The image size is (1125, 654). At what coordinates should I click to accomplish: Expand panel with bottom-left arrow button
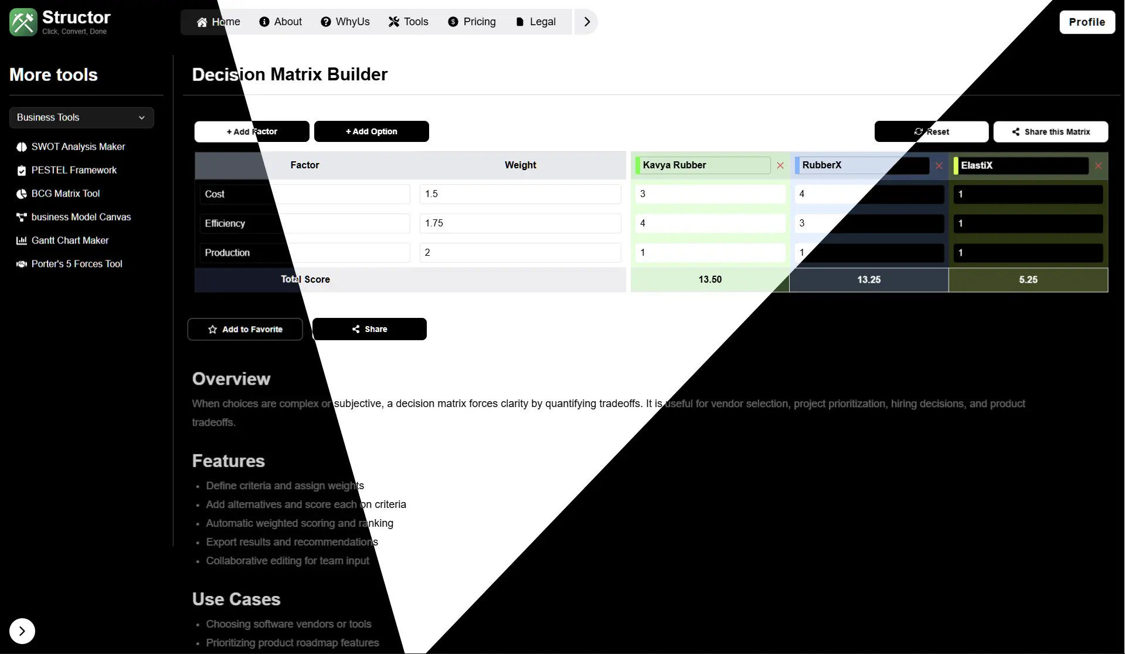22,631
